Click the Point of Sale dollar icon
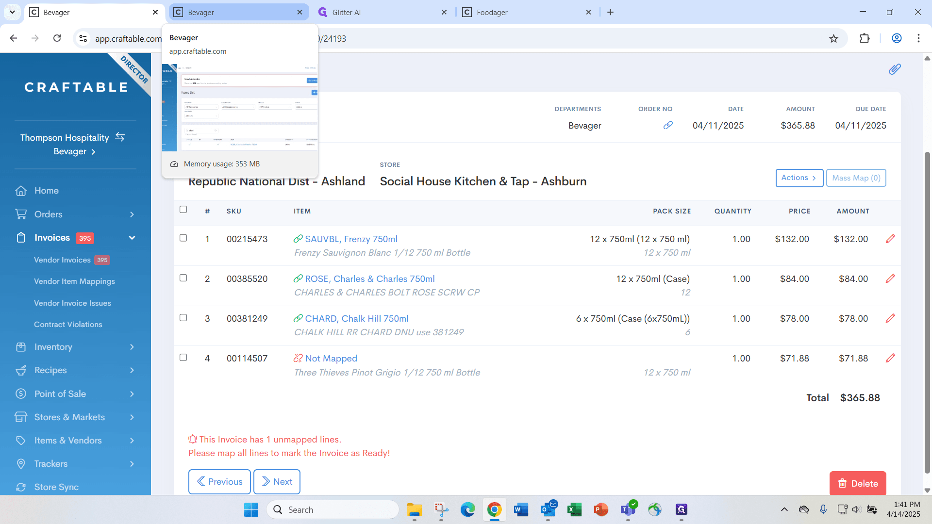This screenshot has width=932, height=524. (21, 393)
